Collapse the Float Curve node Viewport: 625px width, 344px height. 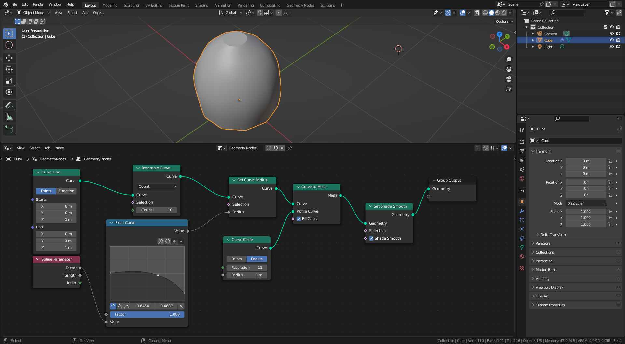tap(112, 223)
